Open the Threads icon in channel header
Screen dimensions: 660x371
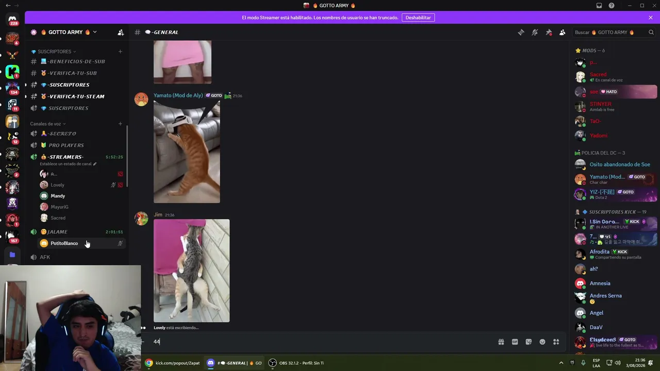coord(521,32)
